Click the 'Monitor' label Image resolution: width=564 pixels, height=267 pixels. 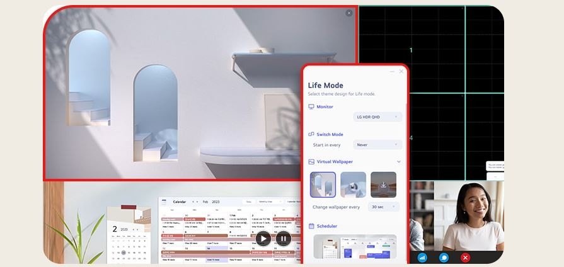pos(325,106)
